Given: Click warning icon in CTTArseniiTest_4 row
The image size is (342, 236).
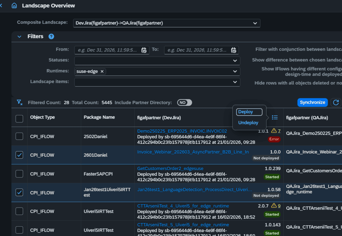Looking at the screenshot, I should click(x=274, y=206).
